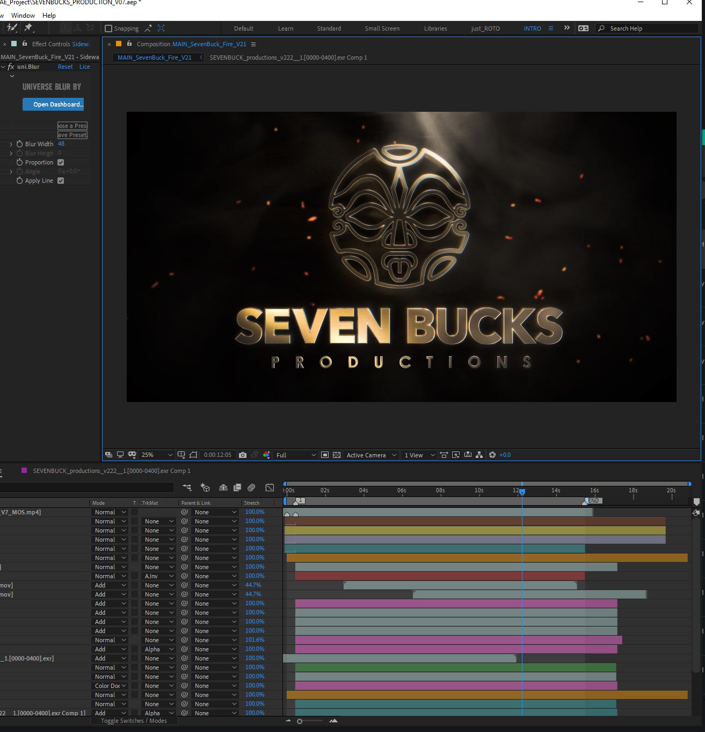Open the Help menu
Viewport: 705px width, 732px height.
click(49, 16)
